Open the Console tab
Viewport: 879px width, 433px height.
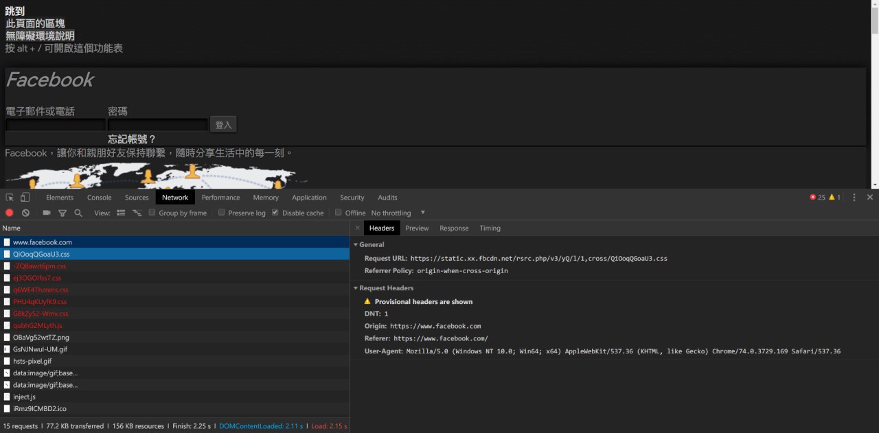coord(99,197)
